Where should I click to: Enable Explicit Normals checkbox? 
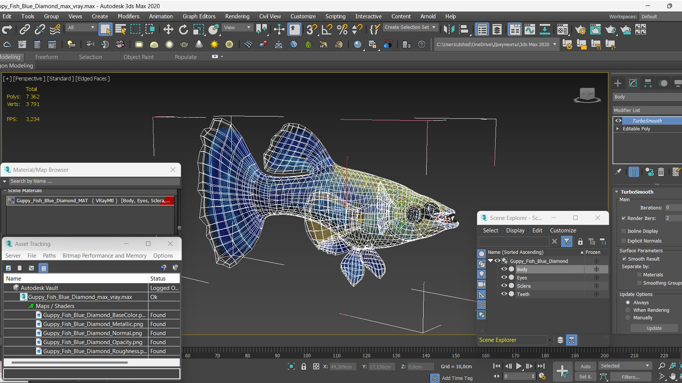[x=623, y=241]
